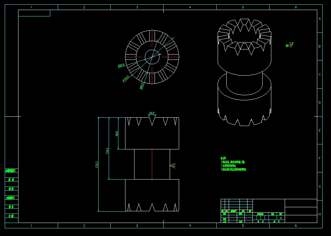331x236 pixels.
Task: Select the empty box in top-left frame corner
Action: click(x=34, y=13)
